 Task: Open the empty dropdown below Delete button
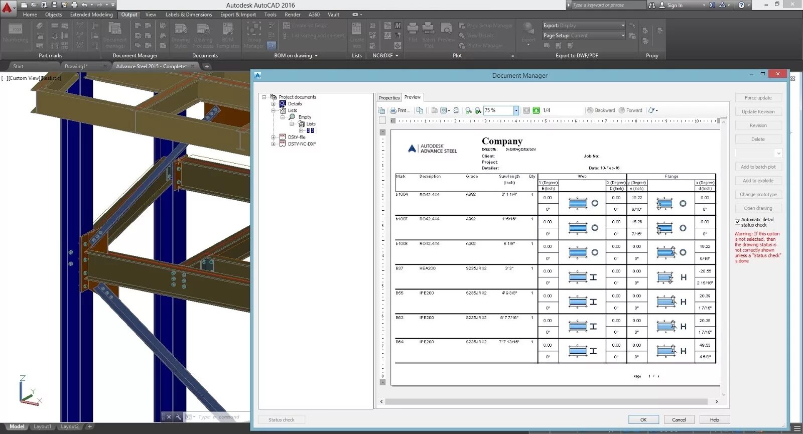[x=758, y=153]
